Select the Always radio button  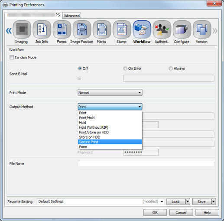coord(171,68)
